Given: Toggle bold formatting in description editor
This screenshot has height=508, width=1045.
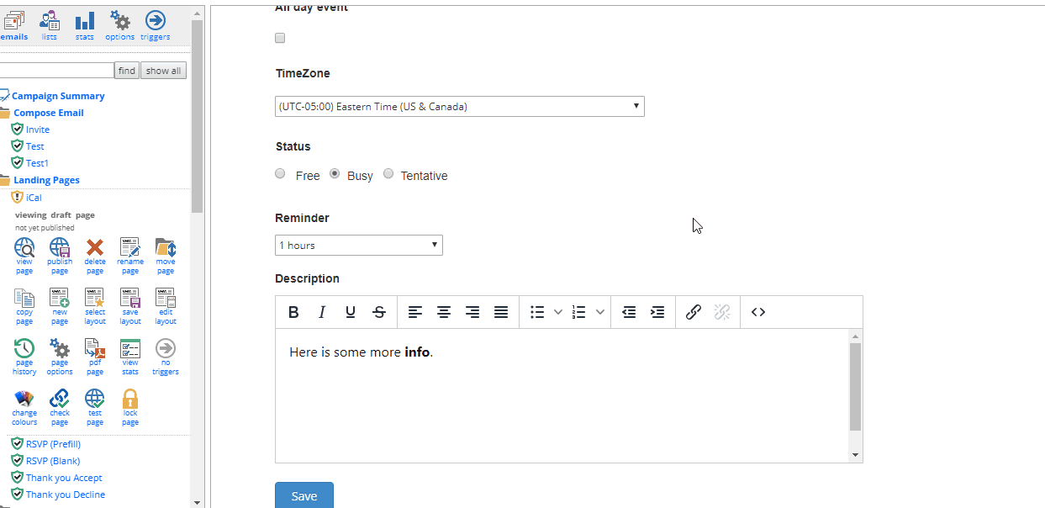Looking at the screenshot, I should (x=293, y=312).
